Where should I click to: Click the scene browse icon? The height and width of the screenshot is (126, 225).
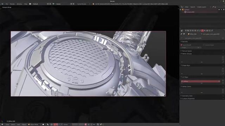click(x=53, y=4)
